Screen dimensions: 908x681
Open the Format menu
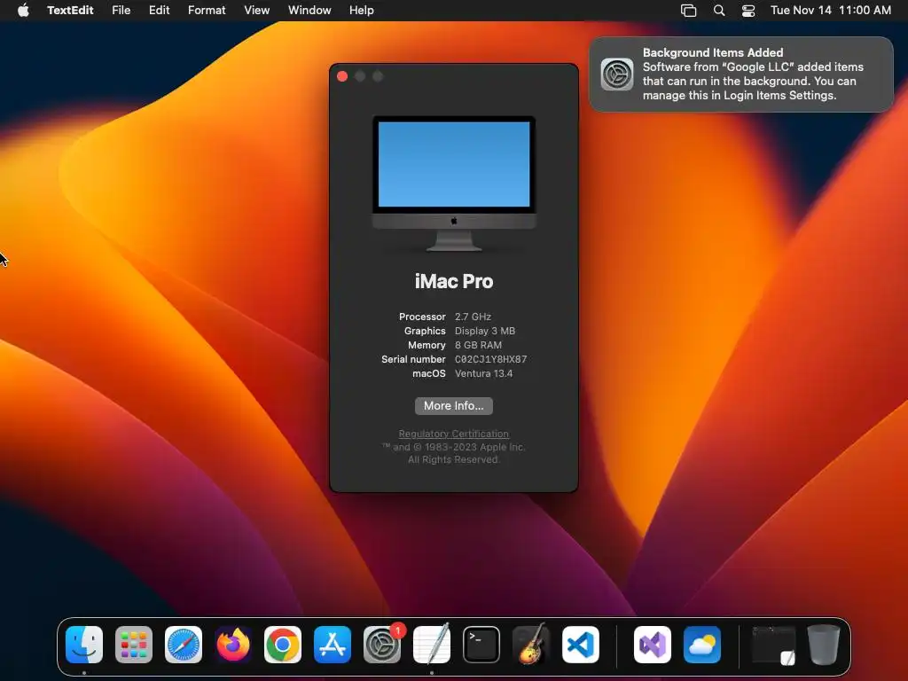(x=207, y=10)
